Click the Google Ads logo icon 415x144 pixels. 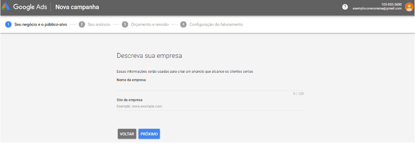tap(6, 7)
